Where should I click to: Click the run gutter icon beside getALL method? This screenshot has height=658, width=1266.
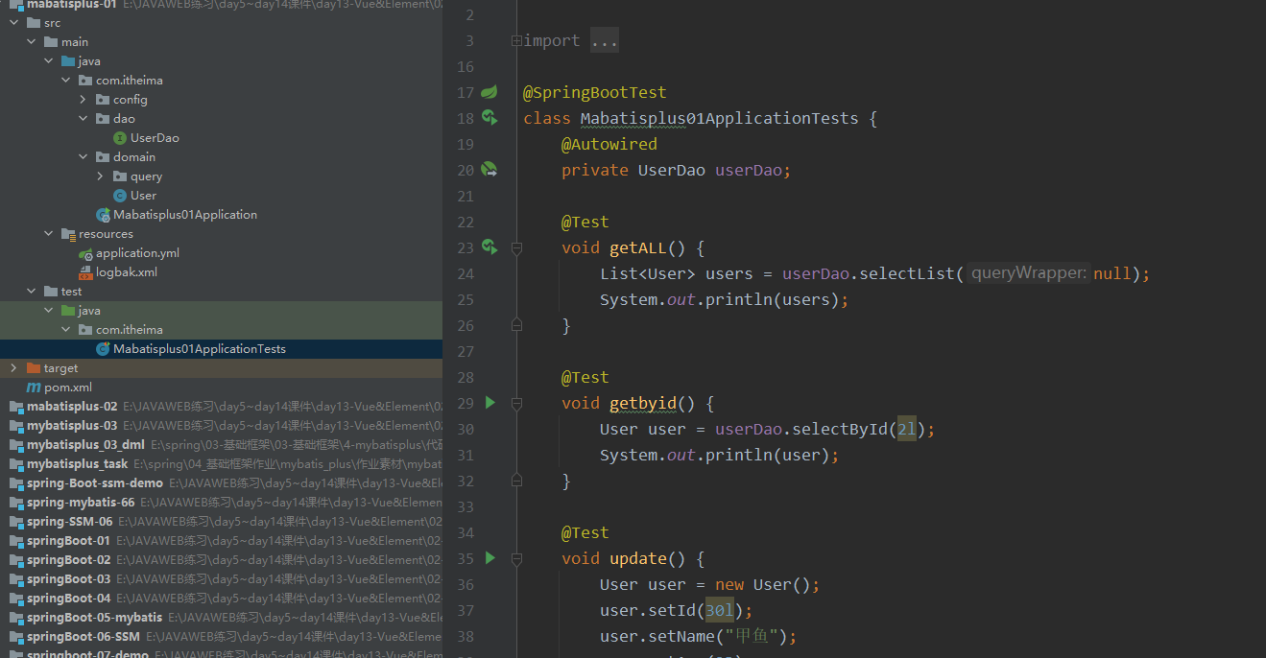[x=490, y=247]
